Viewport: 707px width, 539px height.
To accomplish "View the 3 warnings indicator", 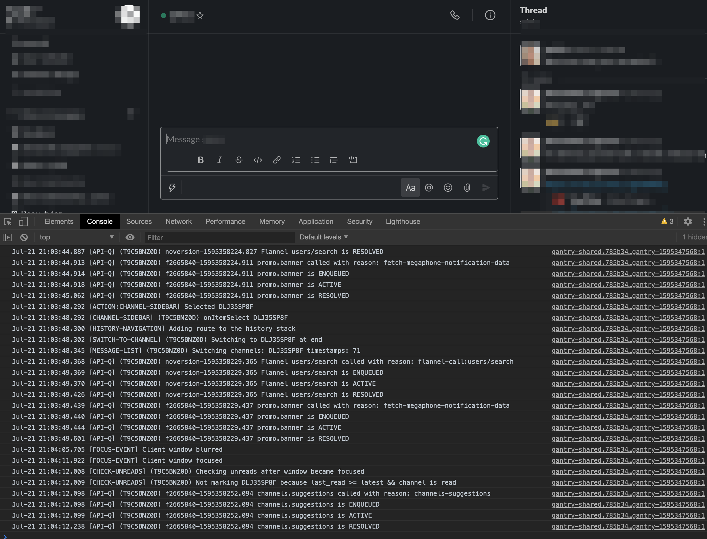I will 667,221.
